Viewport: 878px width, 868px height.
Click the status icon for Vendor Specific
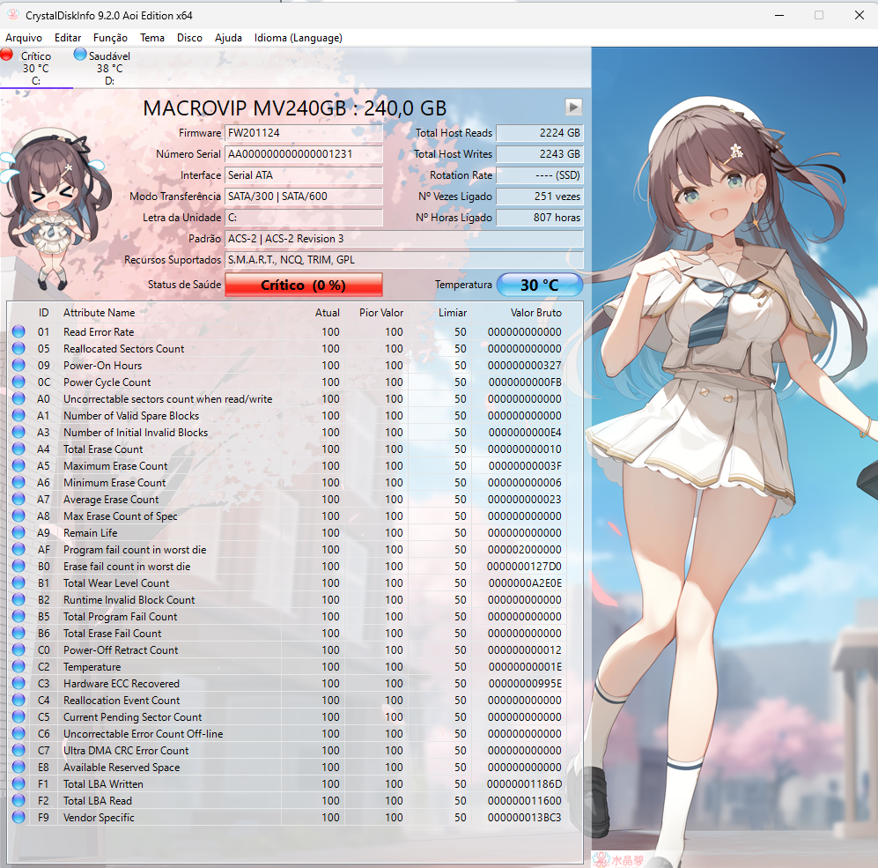(18, 818)
